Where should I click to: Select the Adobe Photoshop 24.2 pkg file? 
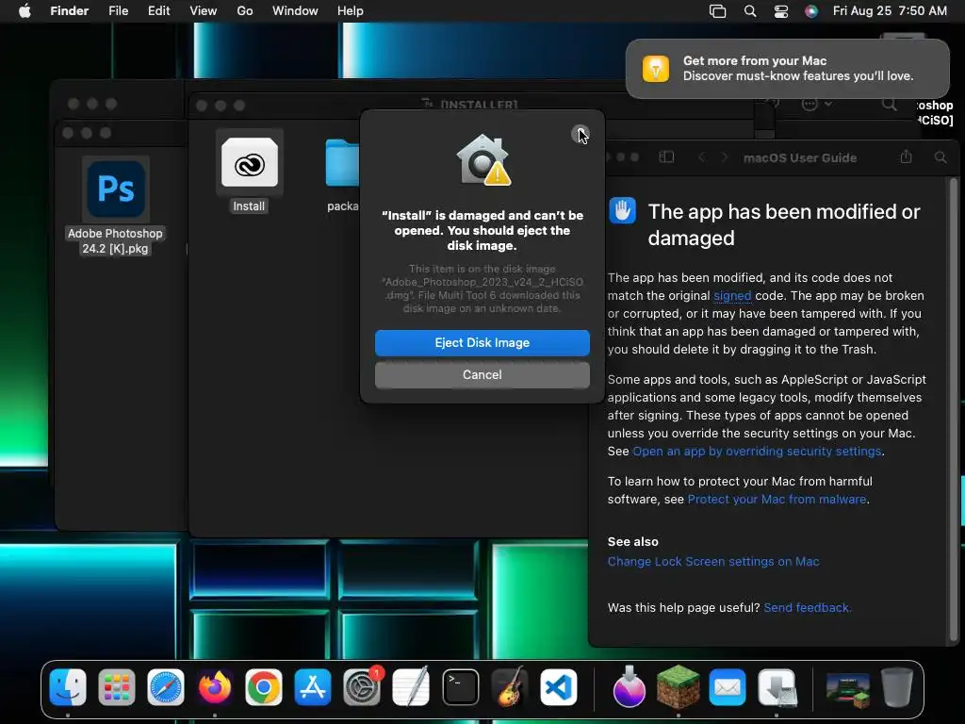(116, 189)
